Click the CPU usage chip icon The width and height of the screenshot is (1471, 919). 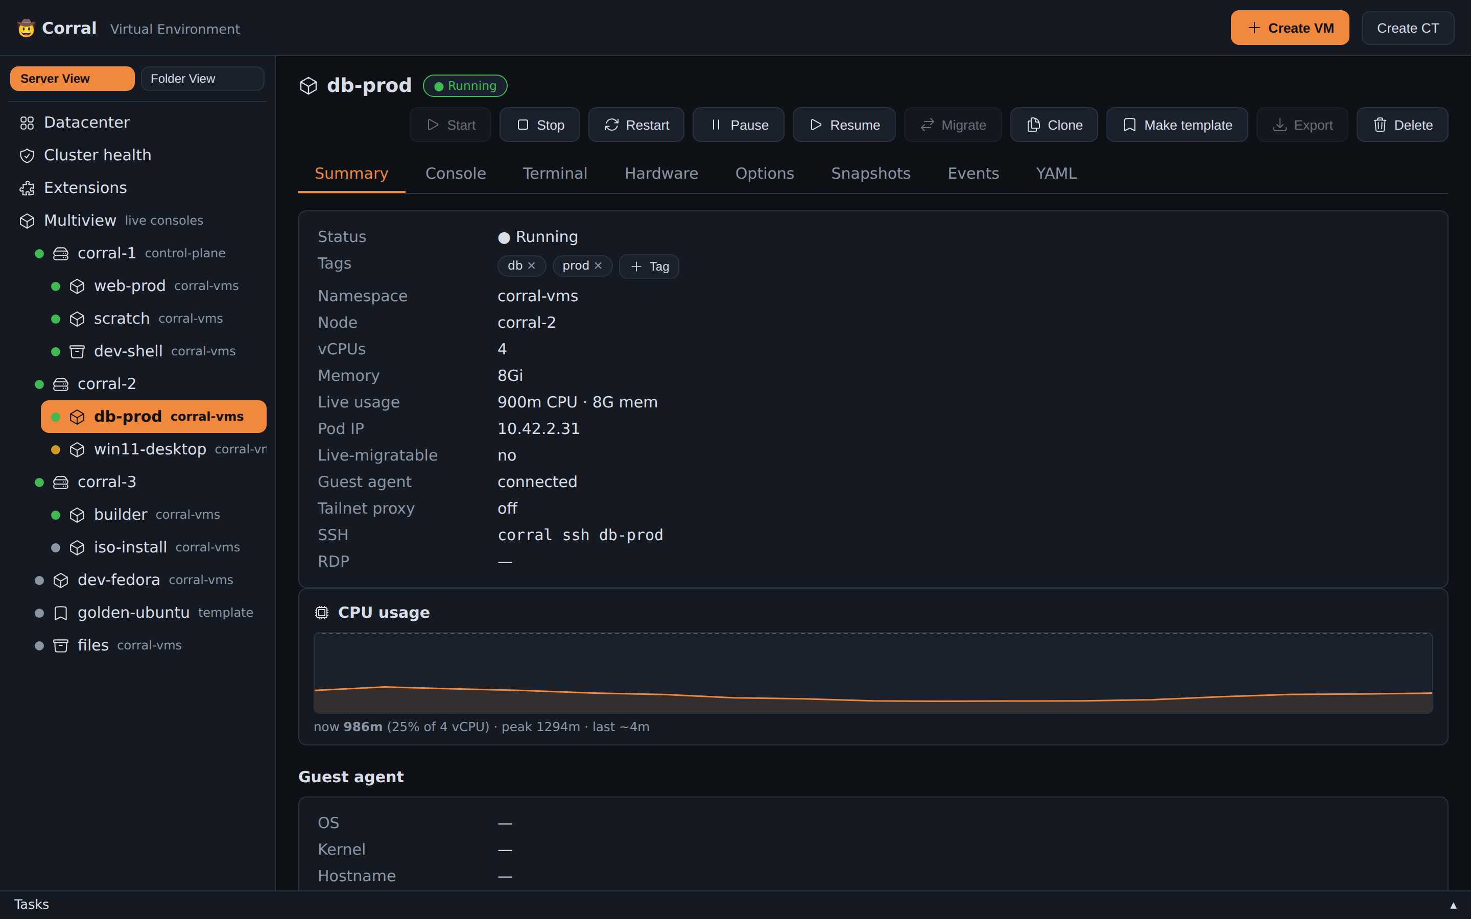pos(322,613)
